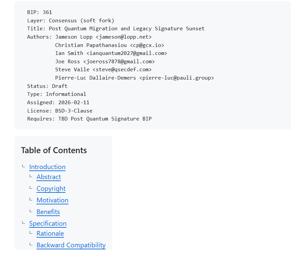Jump to the Abstract section
This screenshot has width=291, height=253.
click(49, 177)
